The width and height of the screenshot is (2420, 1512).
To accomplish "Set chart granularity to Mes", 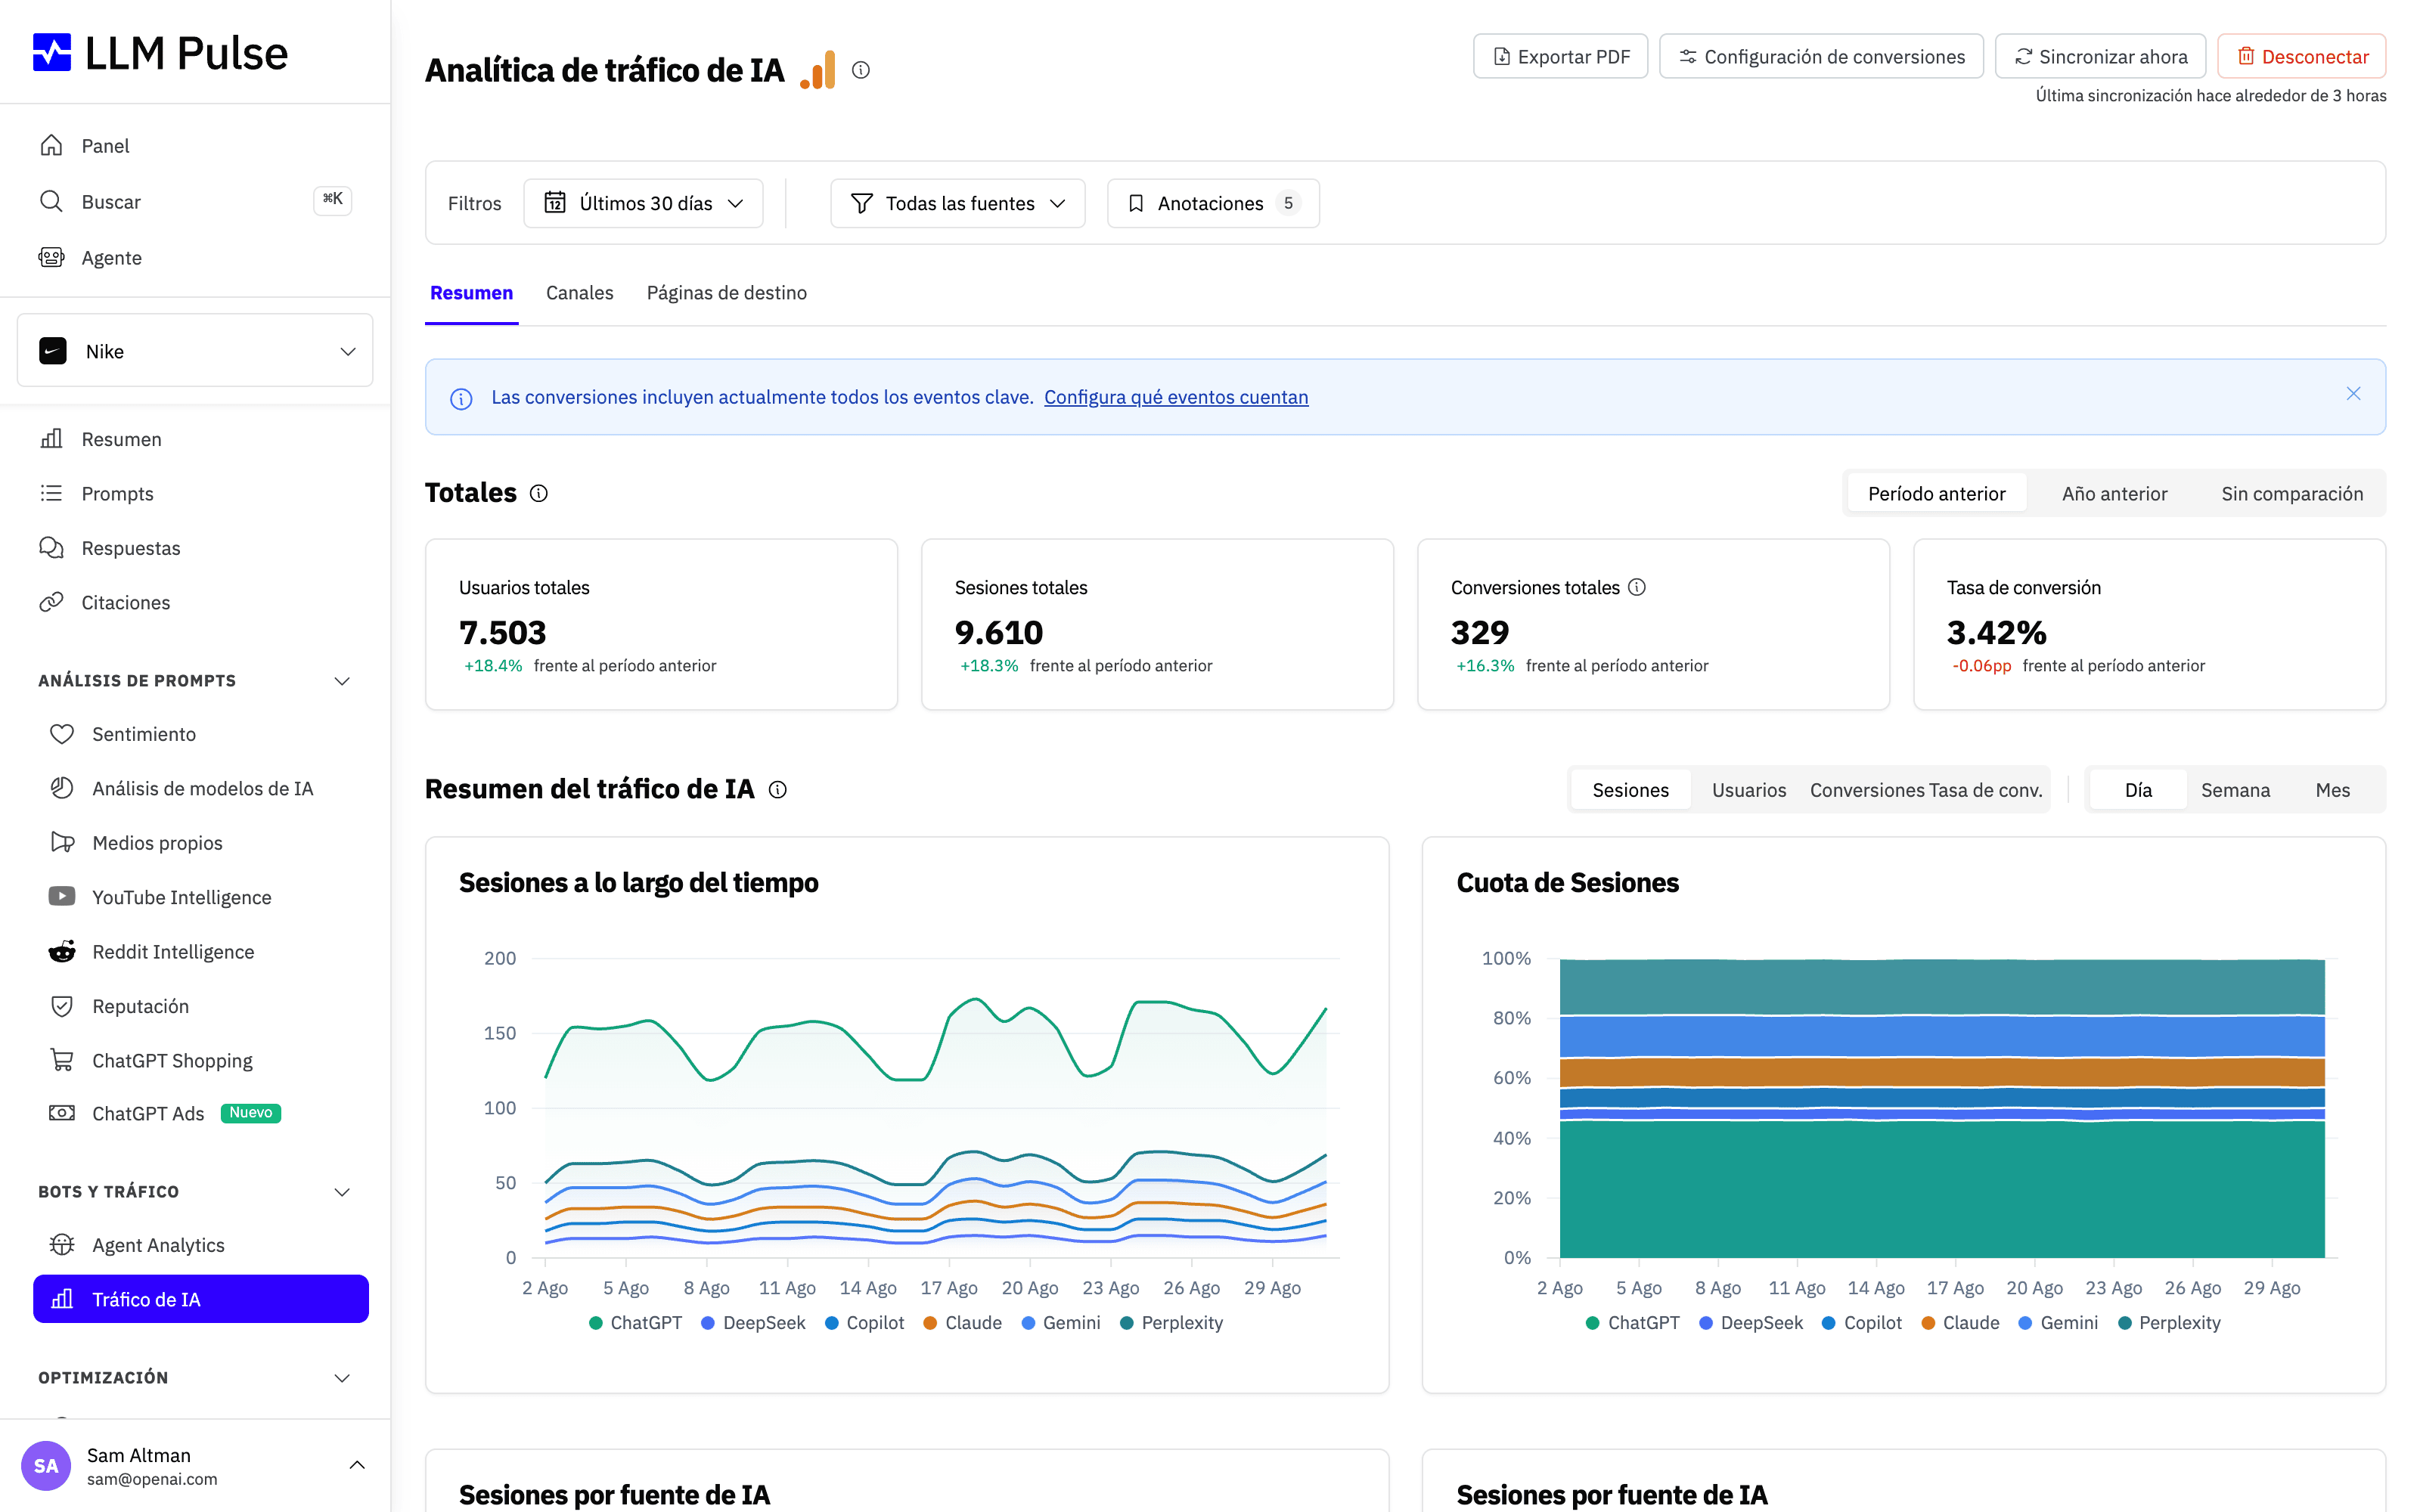I will pyautogui.click(x=2332, y=790).
